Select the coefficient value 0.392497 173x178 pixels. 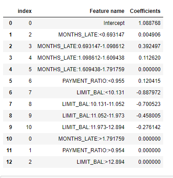point(149,46)
